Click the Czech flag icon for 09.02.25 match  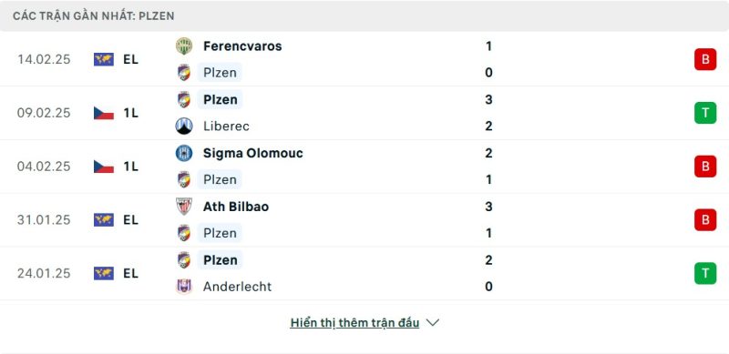(104, 113)
